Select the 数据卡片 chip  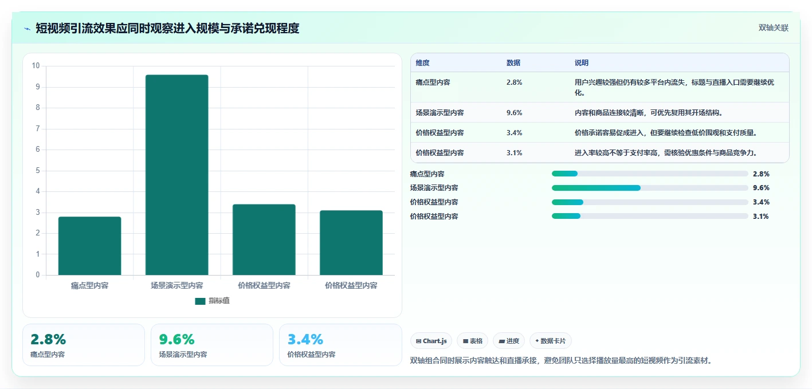point(550,341)
